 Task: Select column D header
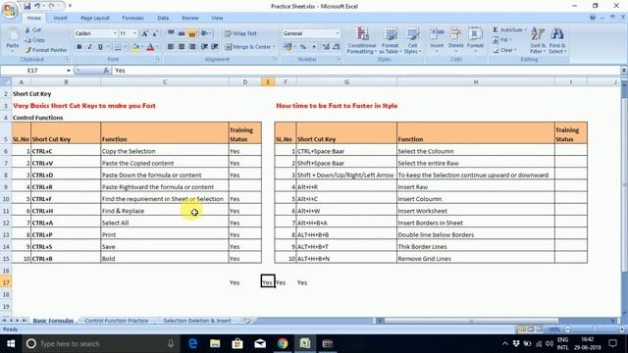pos(244,82)
